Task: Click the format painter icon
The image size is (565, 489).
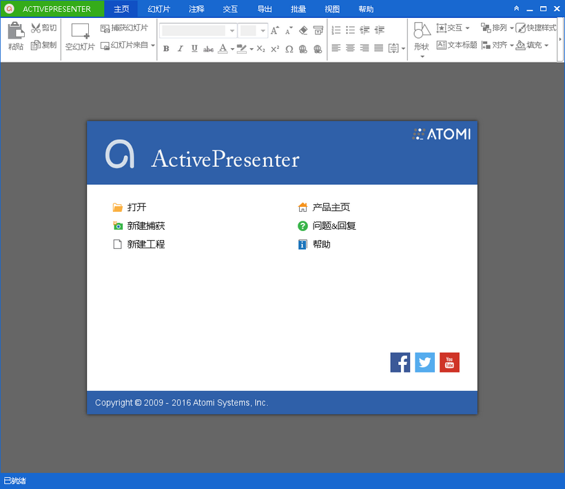Action: 318,30
